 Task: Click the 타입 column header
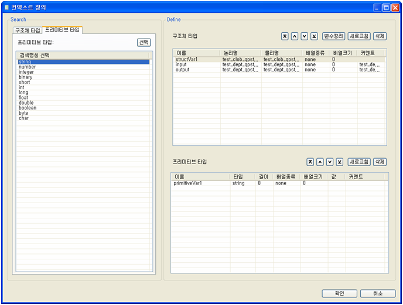click(243, 177)
